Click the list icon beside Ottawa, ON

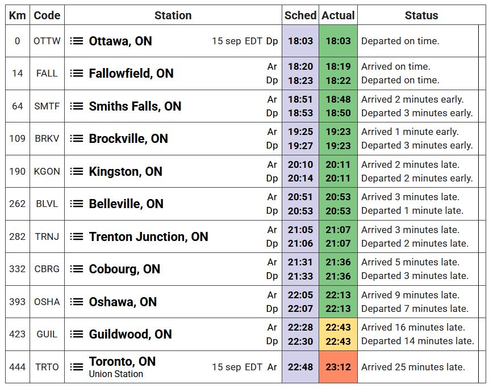tap(77, 41)
